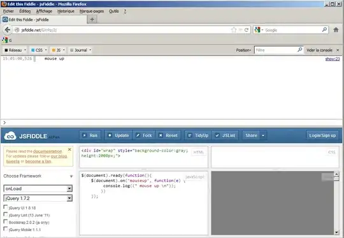Close the web console with the X
344x238 pixels.
(x=338, y=50)
